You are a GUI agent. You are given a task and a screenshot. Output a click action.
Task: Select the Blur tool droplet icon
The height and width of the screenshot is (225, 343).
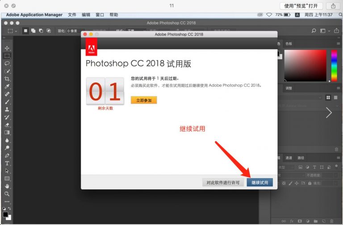(7, 140)
